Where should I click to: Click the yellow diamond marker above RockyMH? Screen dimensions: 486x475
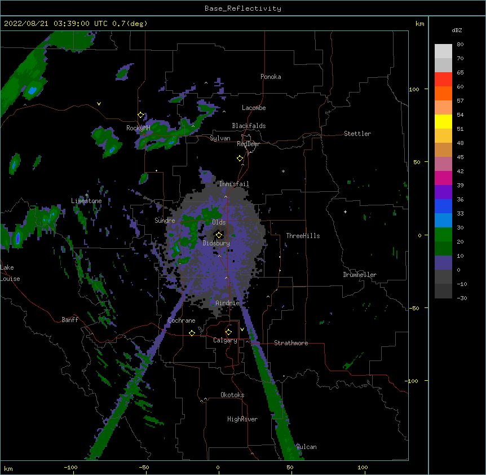[140, 115]
